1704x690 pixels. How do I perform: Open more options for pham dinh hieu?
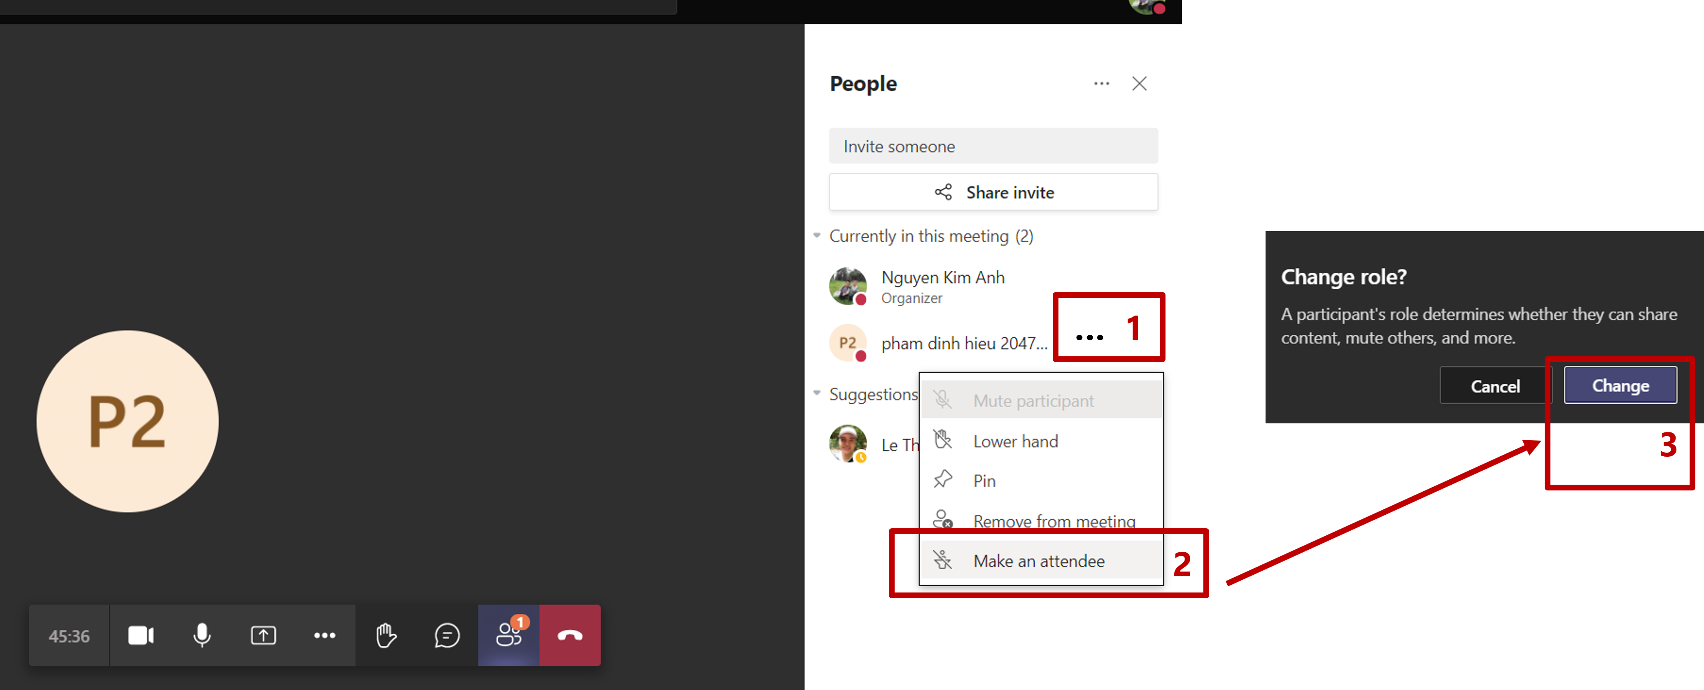pos(1089,338)
